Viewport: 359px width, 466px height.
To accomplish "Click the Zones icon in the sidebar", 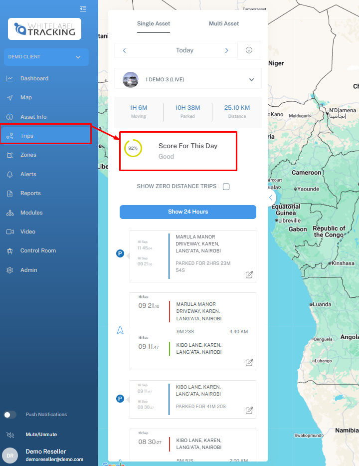I will pos(9,155).
